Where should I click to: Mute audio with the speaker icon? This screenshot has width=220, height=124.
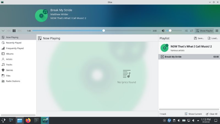[163, 31]
